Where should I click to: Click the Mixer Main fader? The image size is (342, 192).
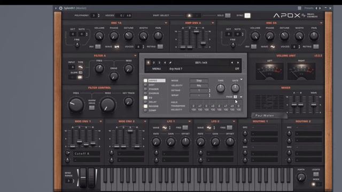coord(314,105)
